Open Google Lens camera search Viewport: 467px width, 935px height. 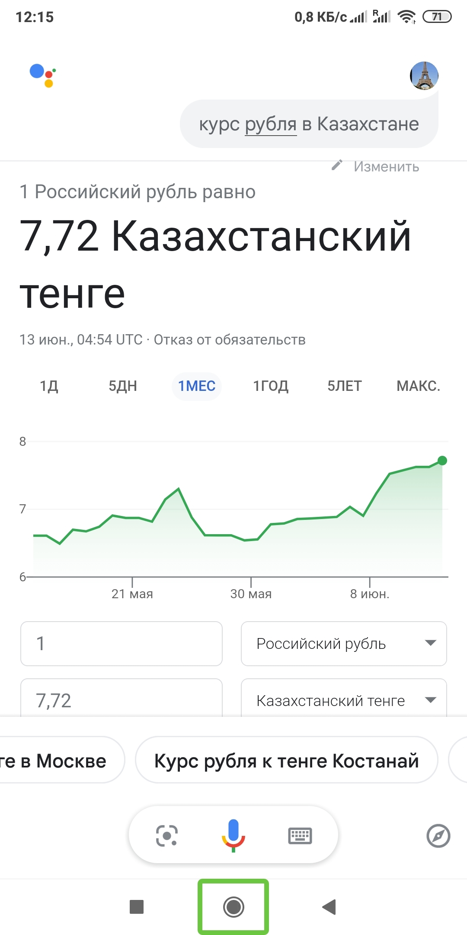[x=166, y=835]
